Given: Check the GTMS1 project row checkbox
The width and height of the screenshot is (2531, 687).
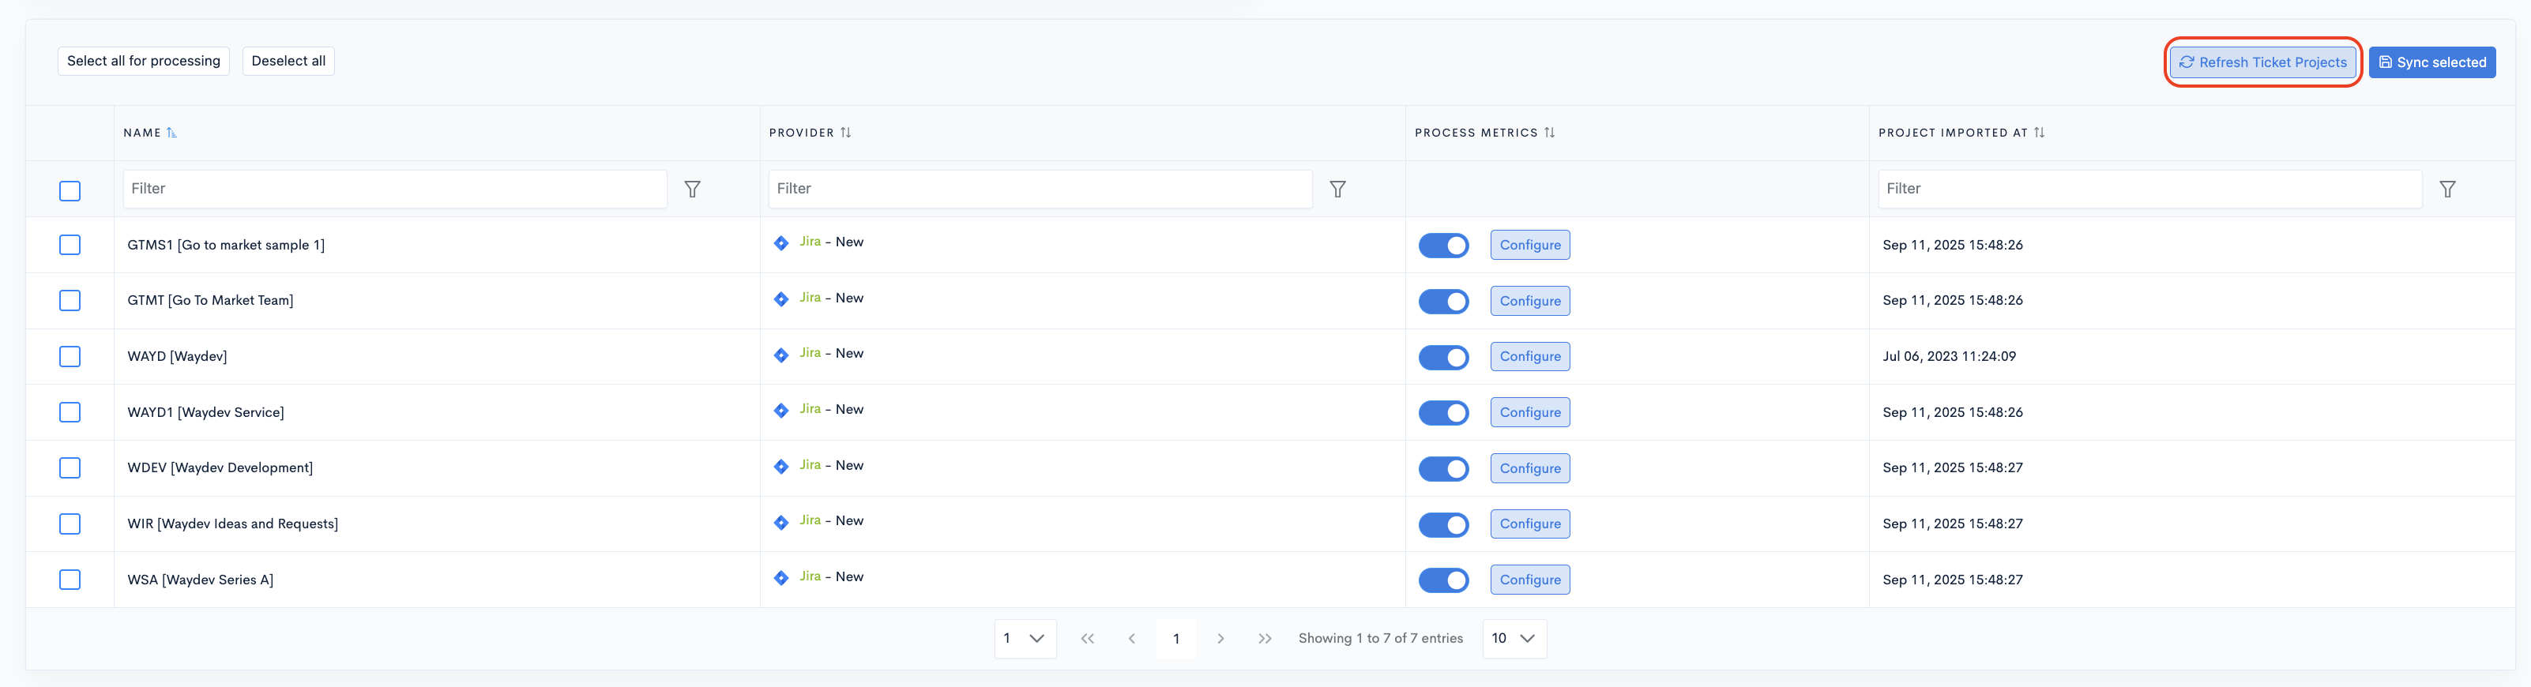Looking at the screenshot, I should [x=70, y=245].
